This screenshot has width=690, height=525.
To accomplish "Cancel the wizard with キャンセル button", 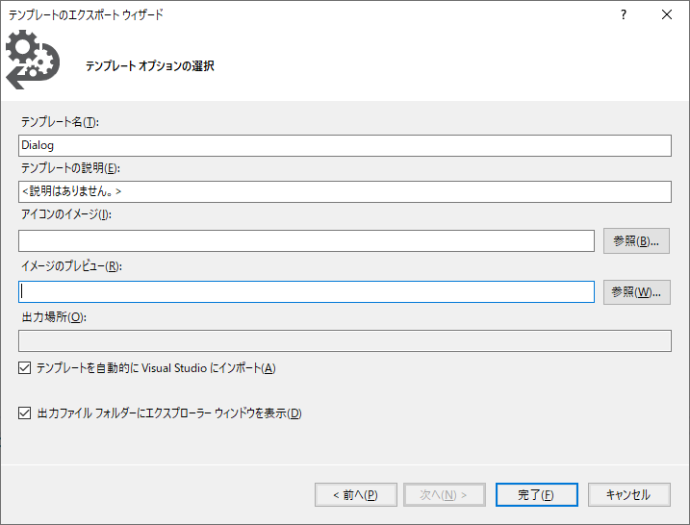I will coord(627,494).
